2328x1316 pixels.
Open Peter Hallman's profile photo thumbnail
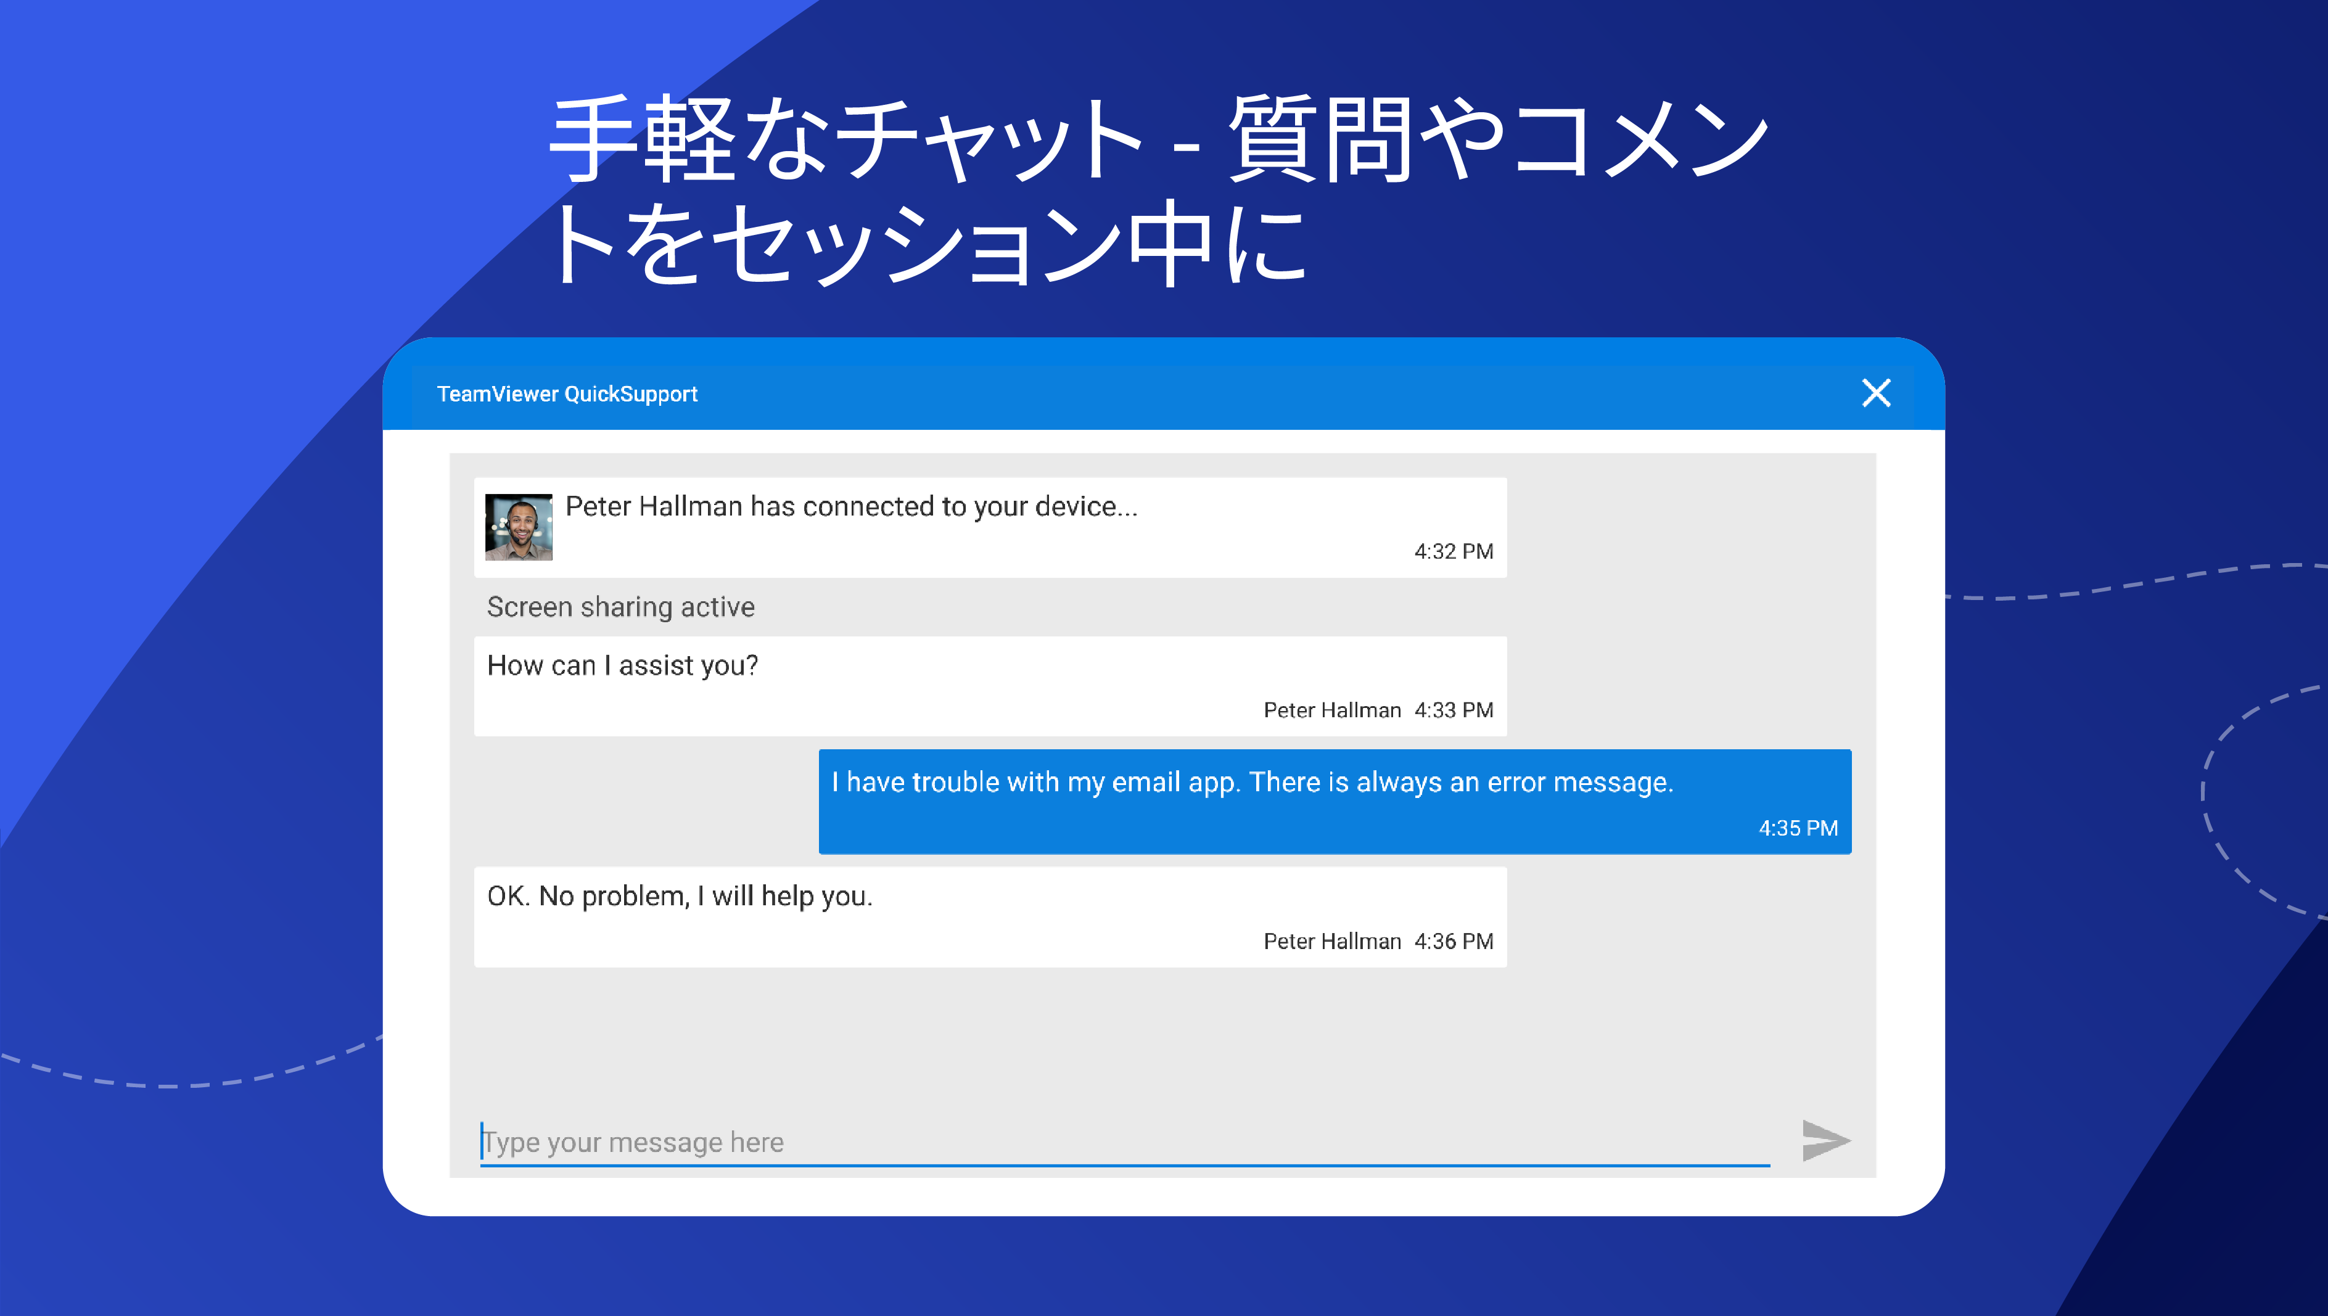pos(519,527)
